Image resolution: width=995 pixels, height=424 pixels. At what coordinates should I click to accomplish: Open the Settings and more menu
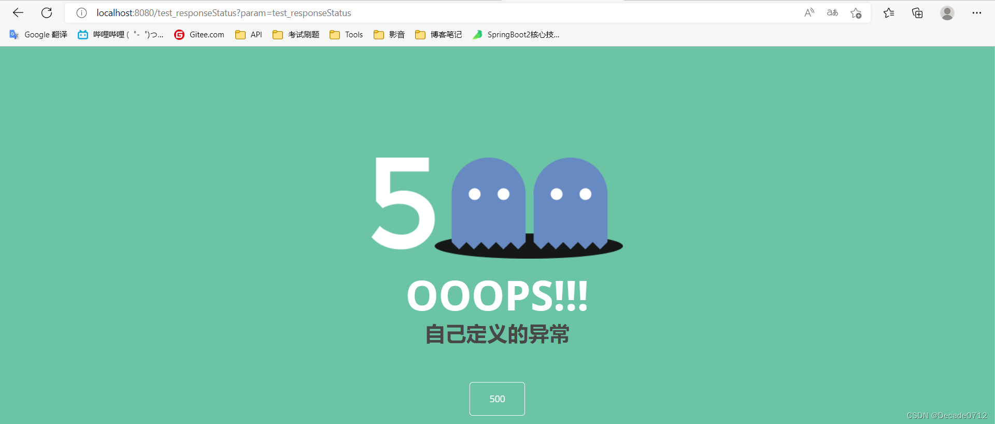977,13
